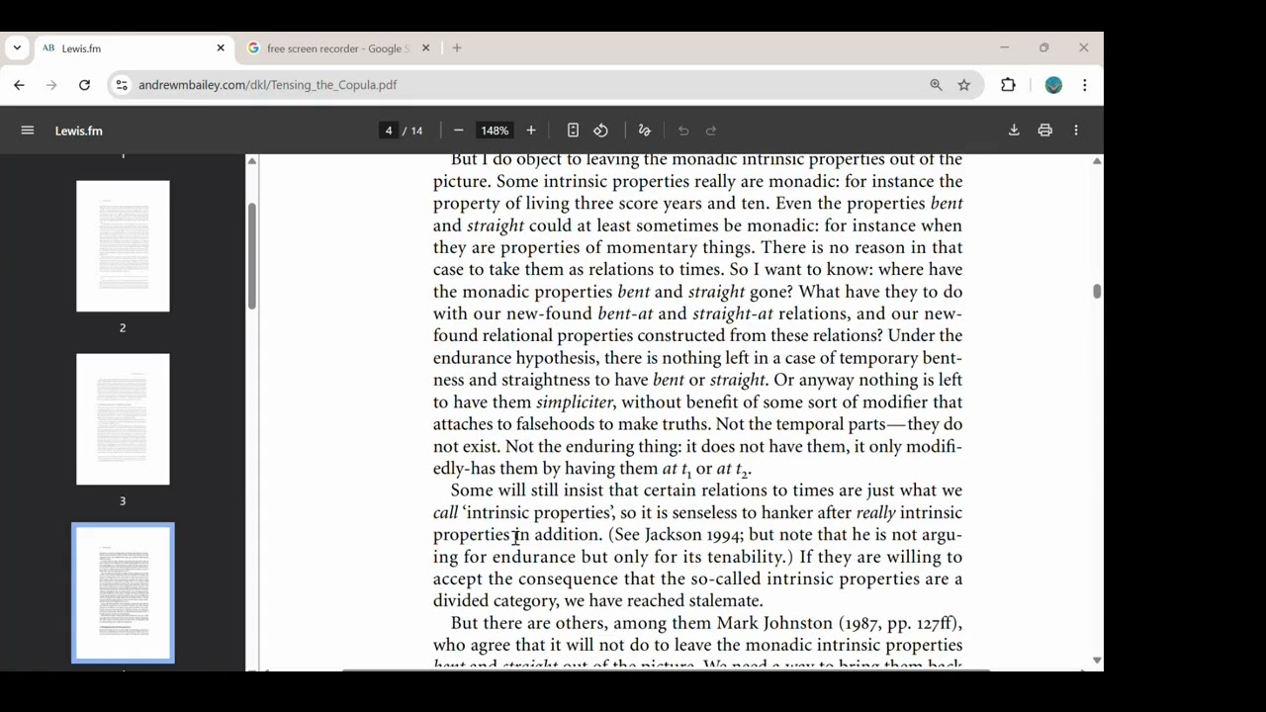This screenshot has height=712, width=1266.
Task: Open the Extensions puzzle icon
Action: [1008, 85]
